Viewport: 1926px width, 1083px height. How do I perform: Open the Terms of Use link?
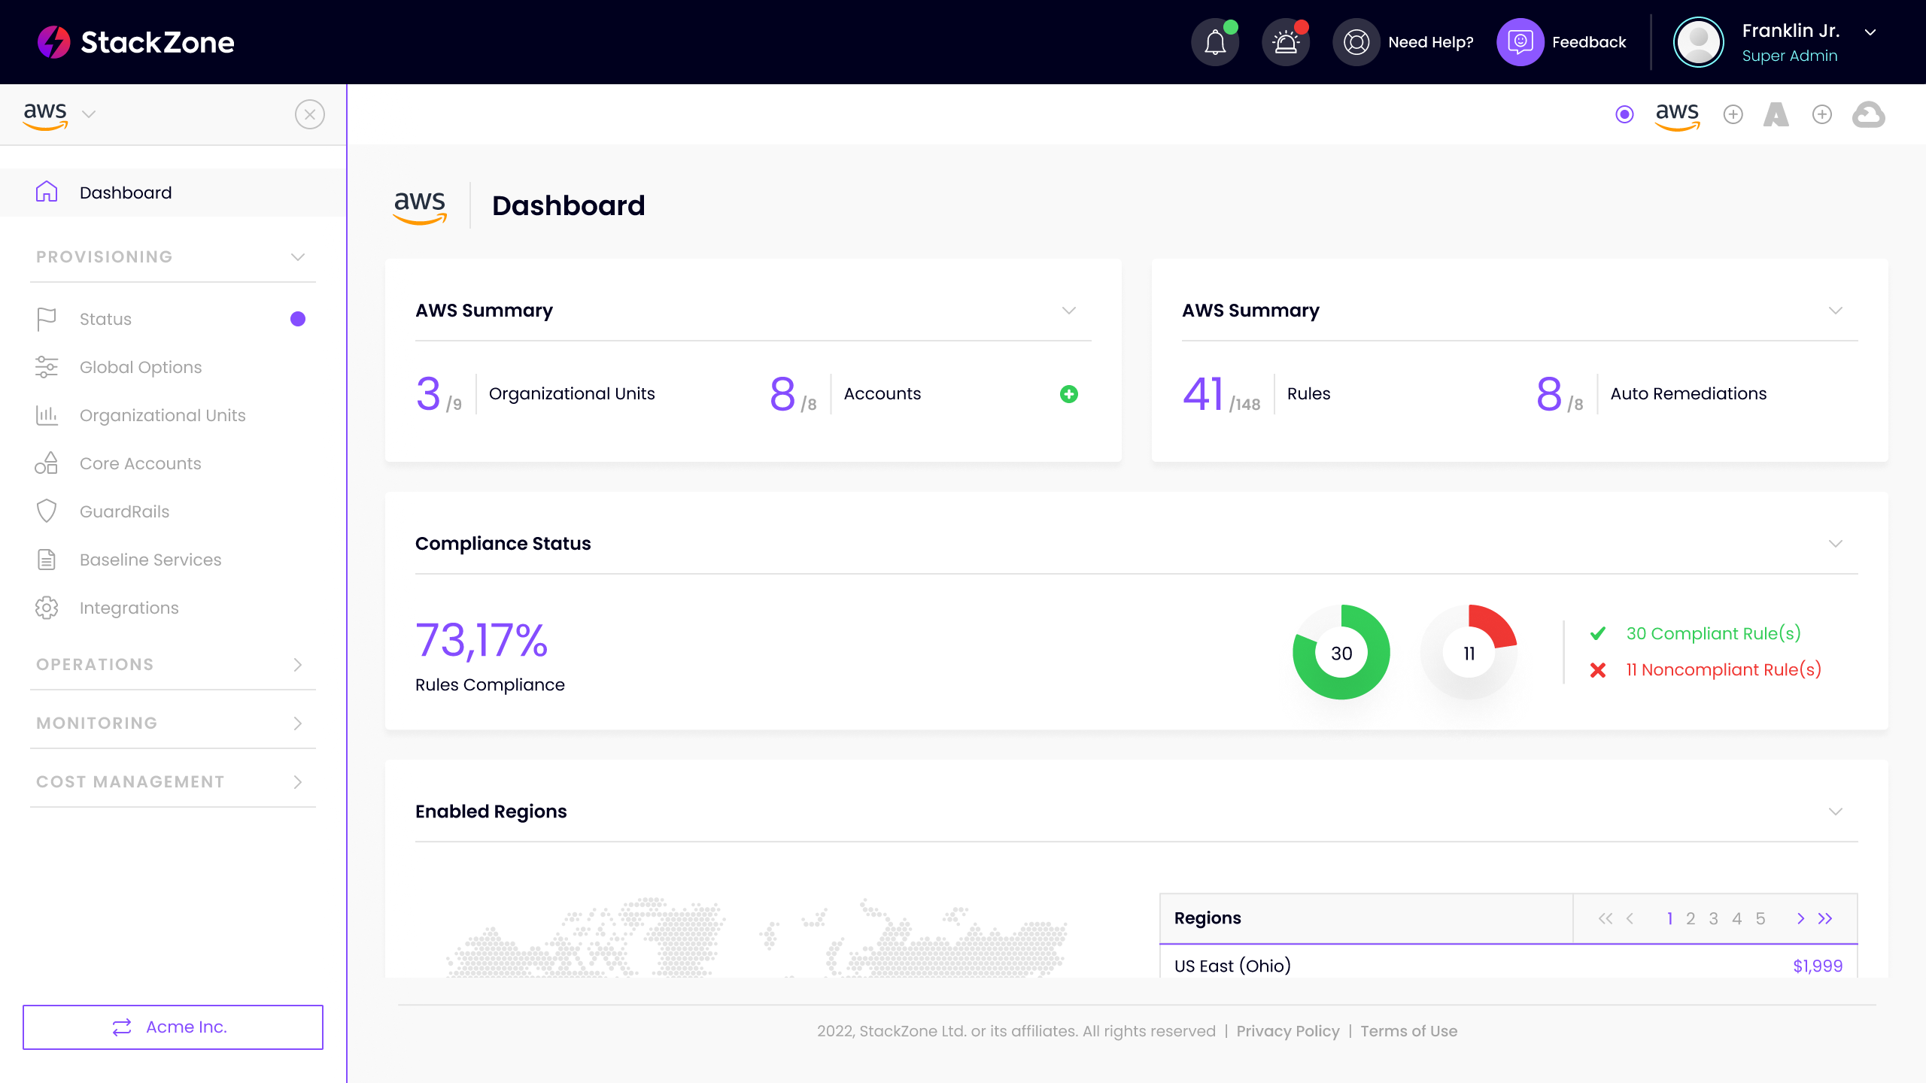(x=1408, y=1031)
